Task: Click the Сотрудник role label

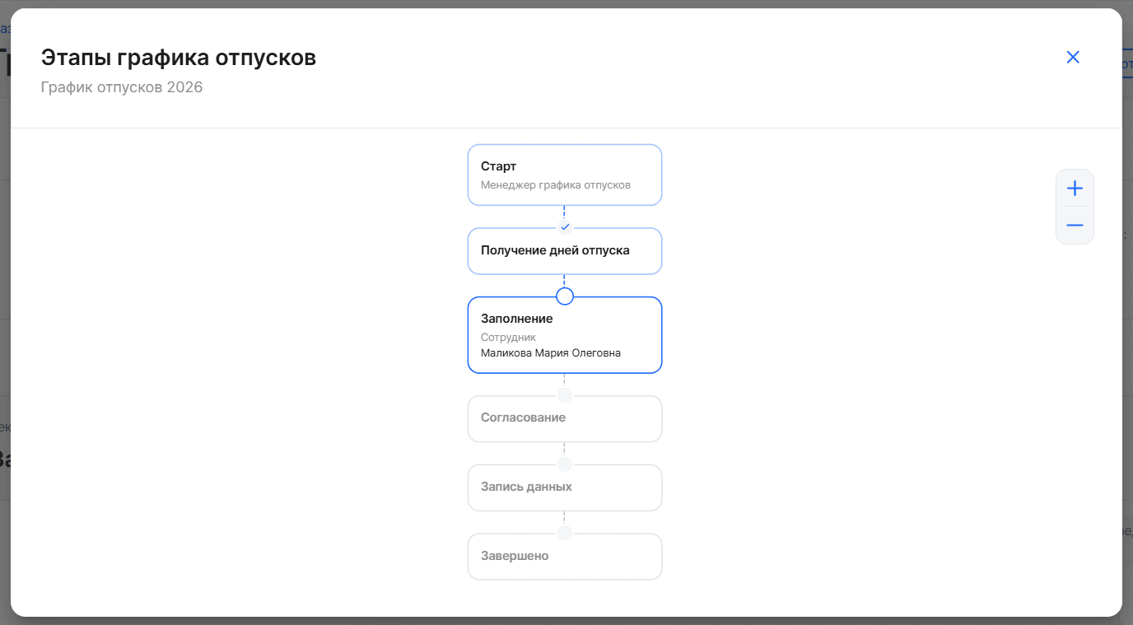Action: tap(508, 337)
